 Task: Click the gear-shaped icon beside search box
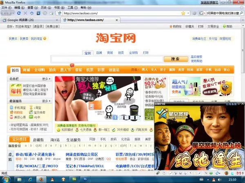click(194, 13)
